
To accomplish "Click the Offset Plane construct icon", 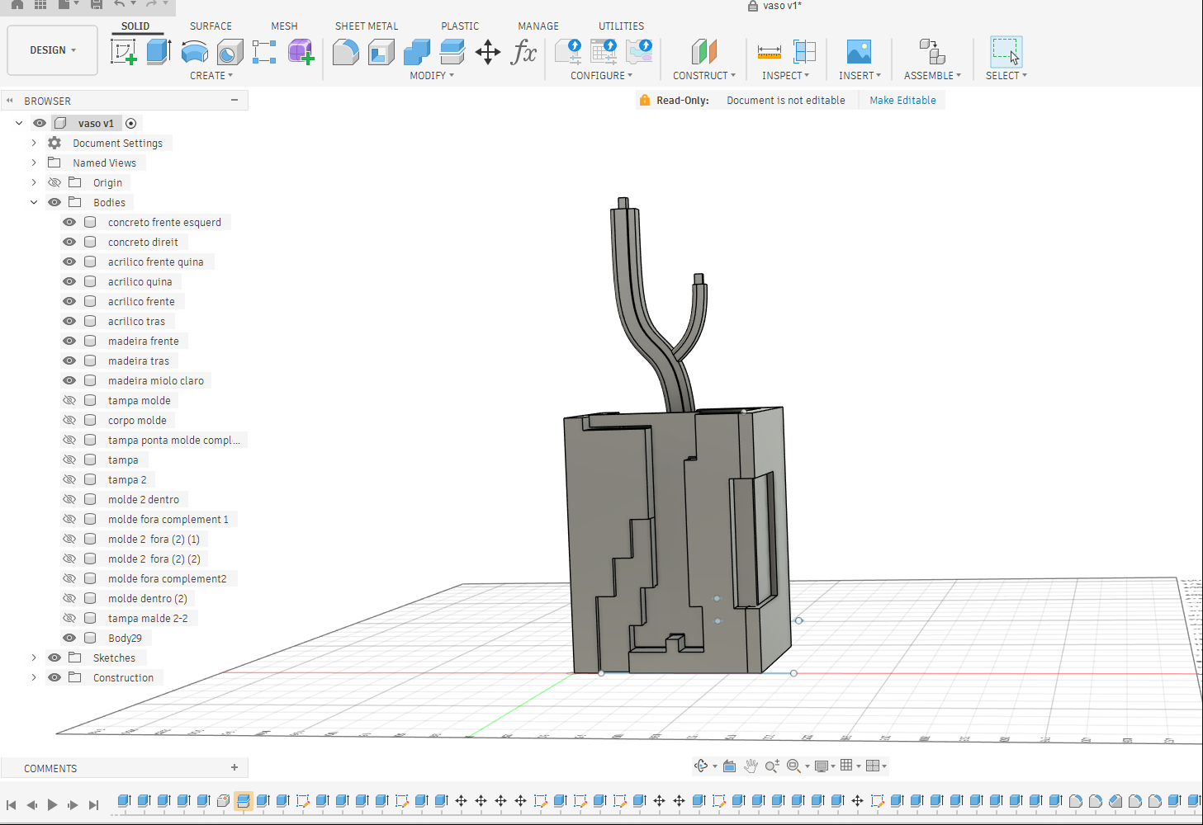I will click(x=703, y=52).
